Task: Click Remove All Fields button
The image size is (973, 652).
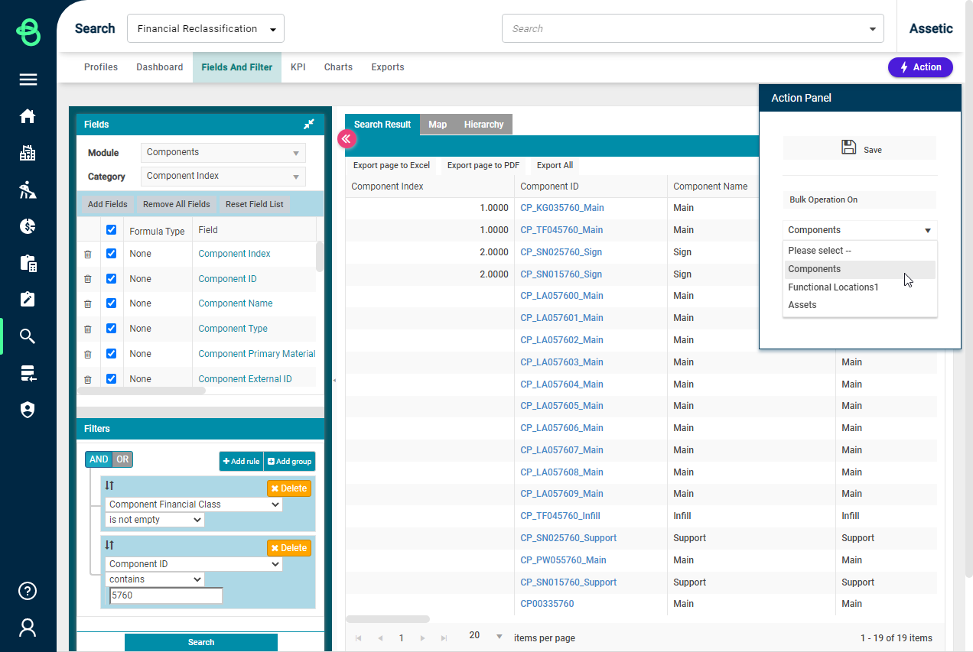Action: 177,204
